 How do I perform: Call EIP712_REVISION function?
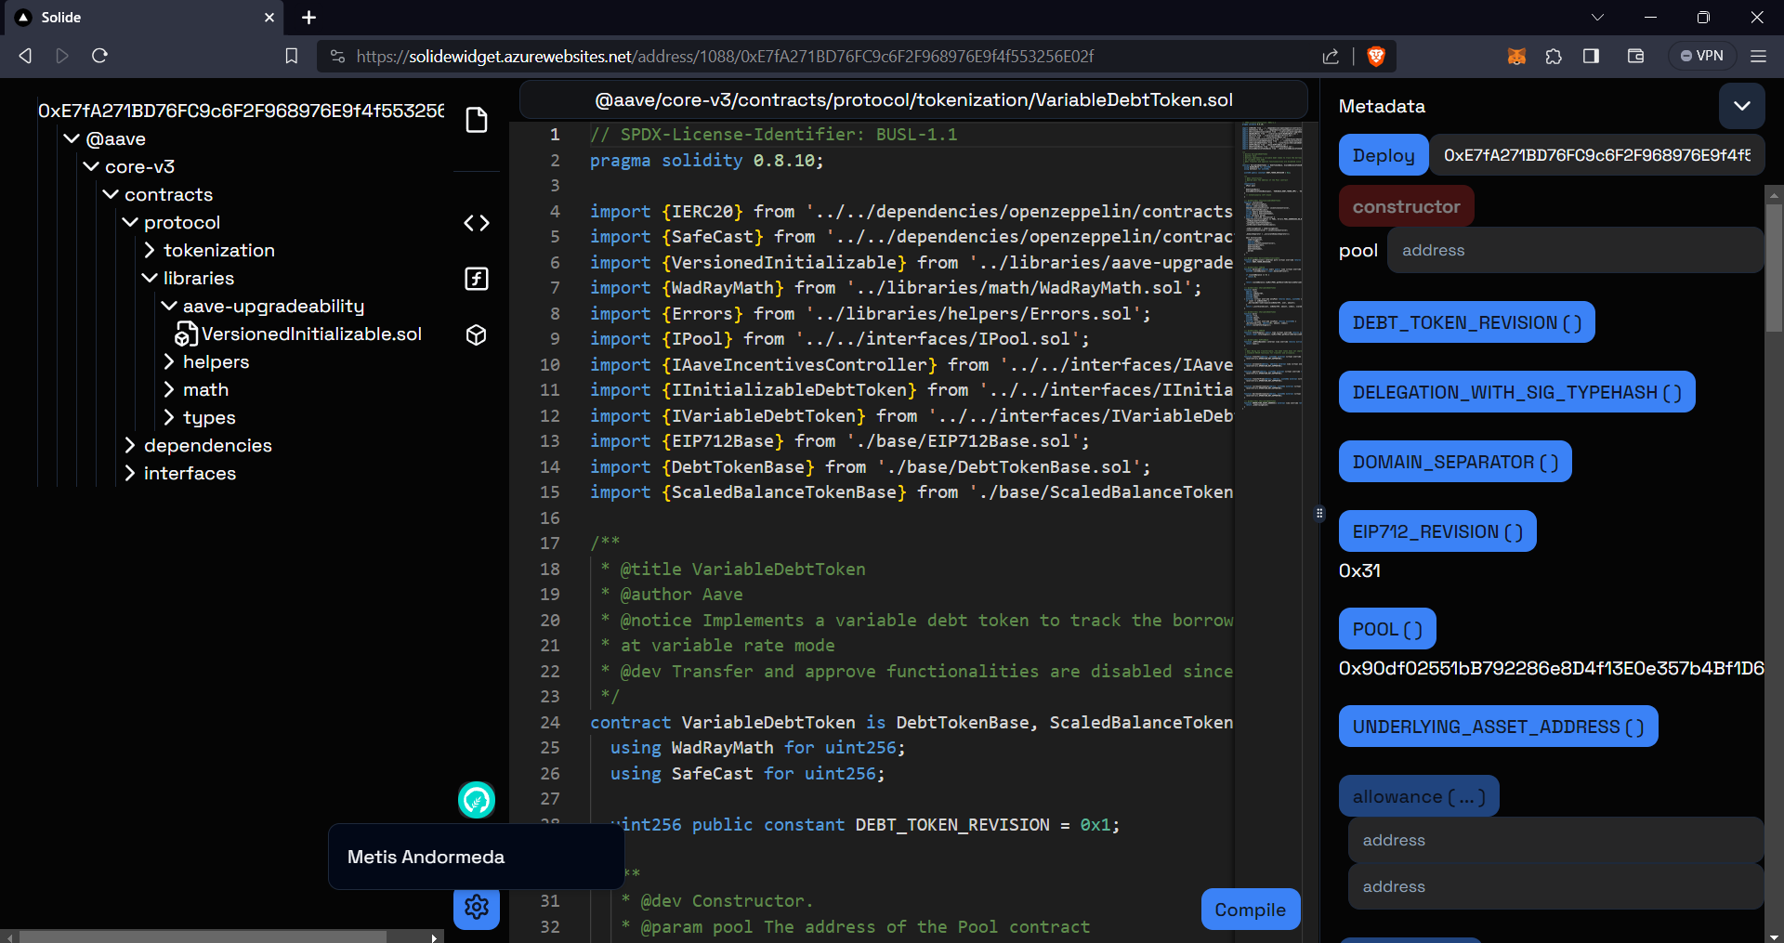[x=1437, y=531]
